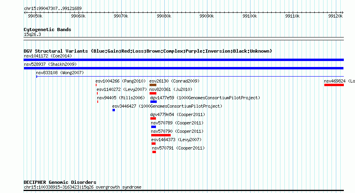
Task: Click the nsv570791 (Cooper2011) label
Action: [178, 148]
